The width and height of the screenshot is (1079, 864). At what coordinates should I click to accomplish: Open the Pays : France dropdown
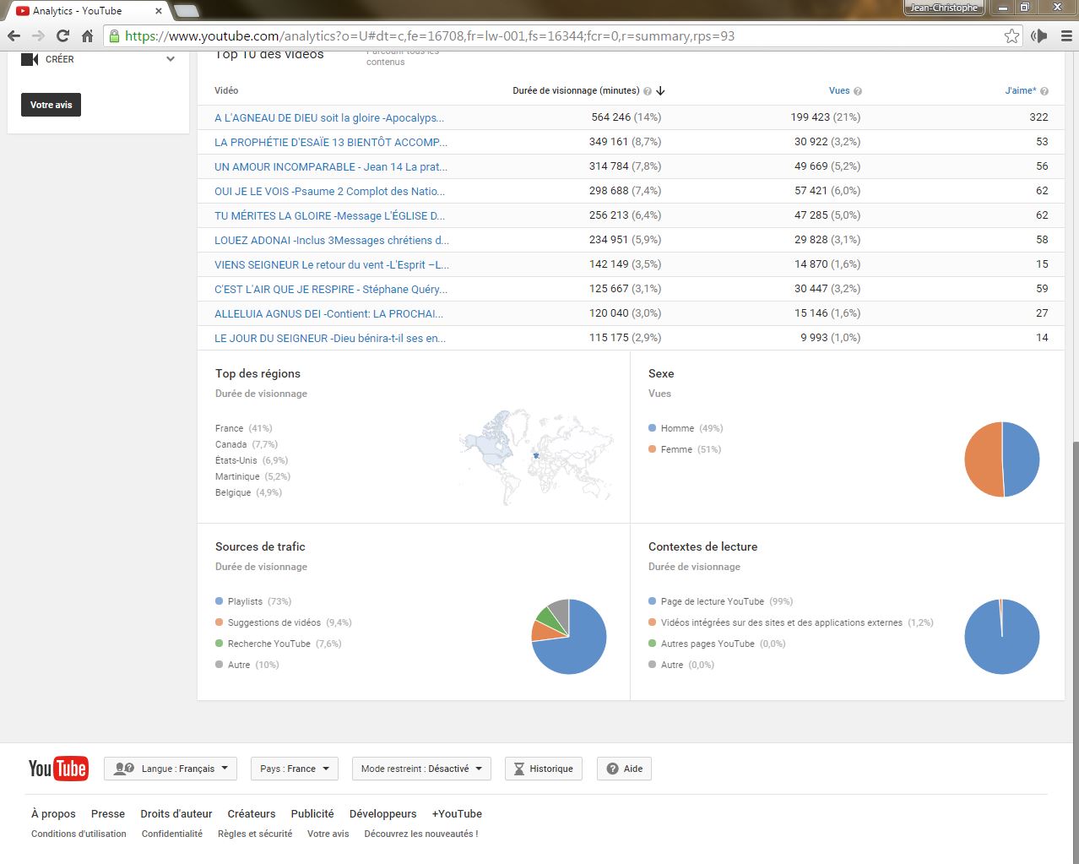(x=295, y=769)
